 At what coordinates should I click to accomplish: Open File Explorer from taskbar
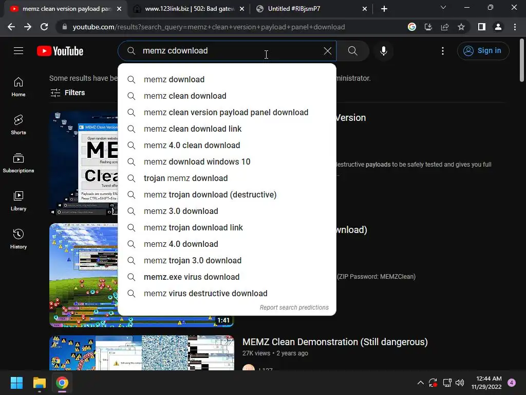pyautogui.click(x=39, y=383)
